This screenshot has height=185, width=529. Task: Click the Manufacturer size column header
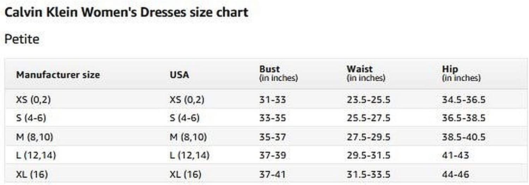pyautogui.click(x=58, y=75)
